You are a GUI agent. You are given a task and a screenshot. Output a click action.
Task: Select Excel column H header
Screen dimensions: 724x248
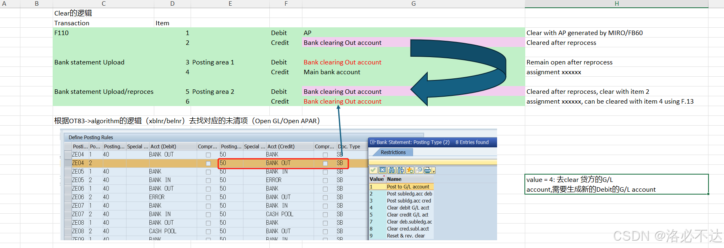point(617,4)
